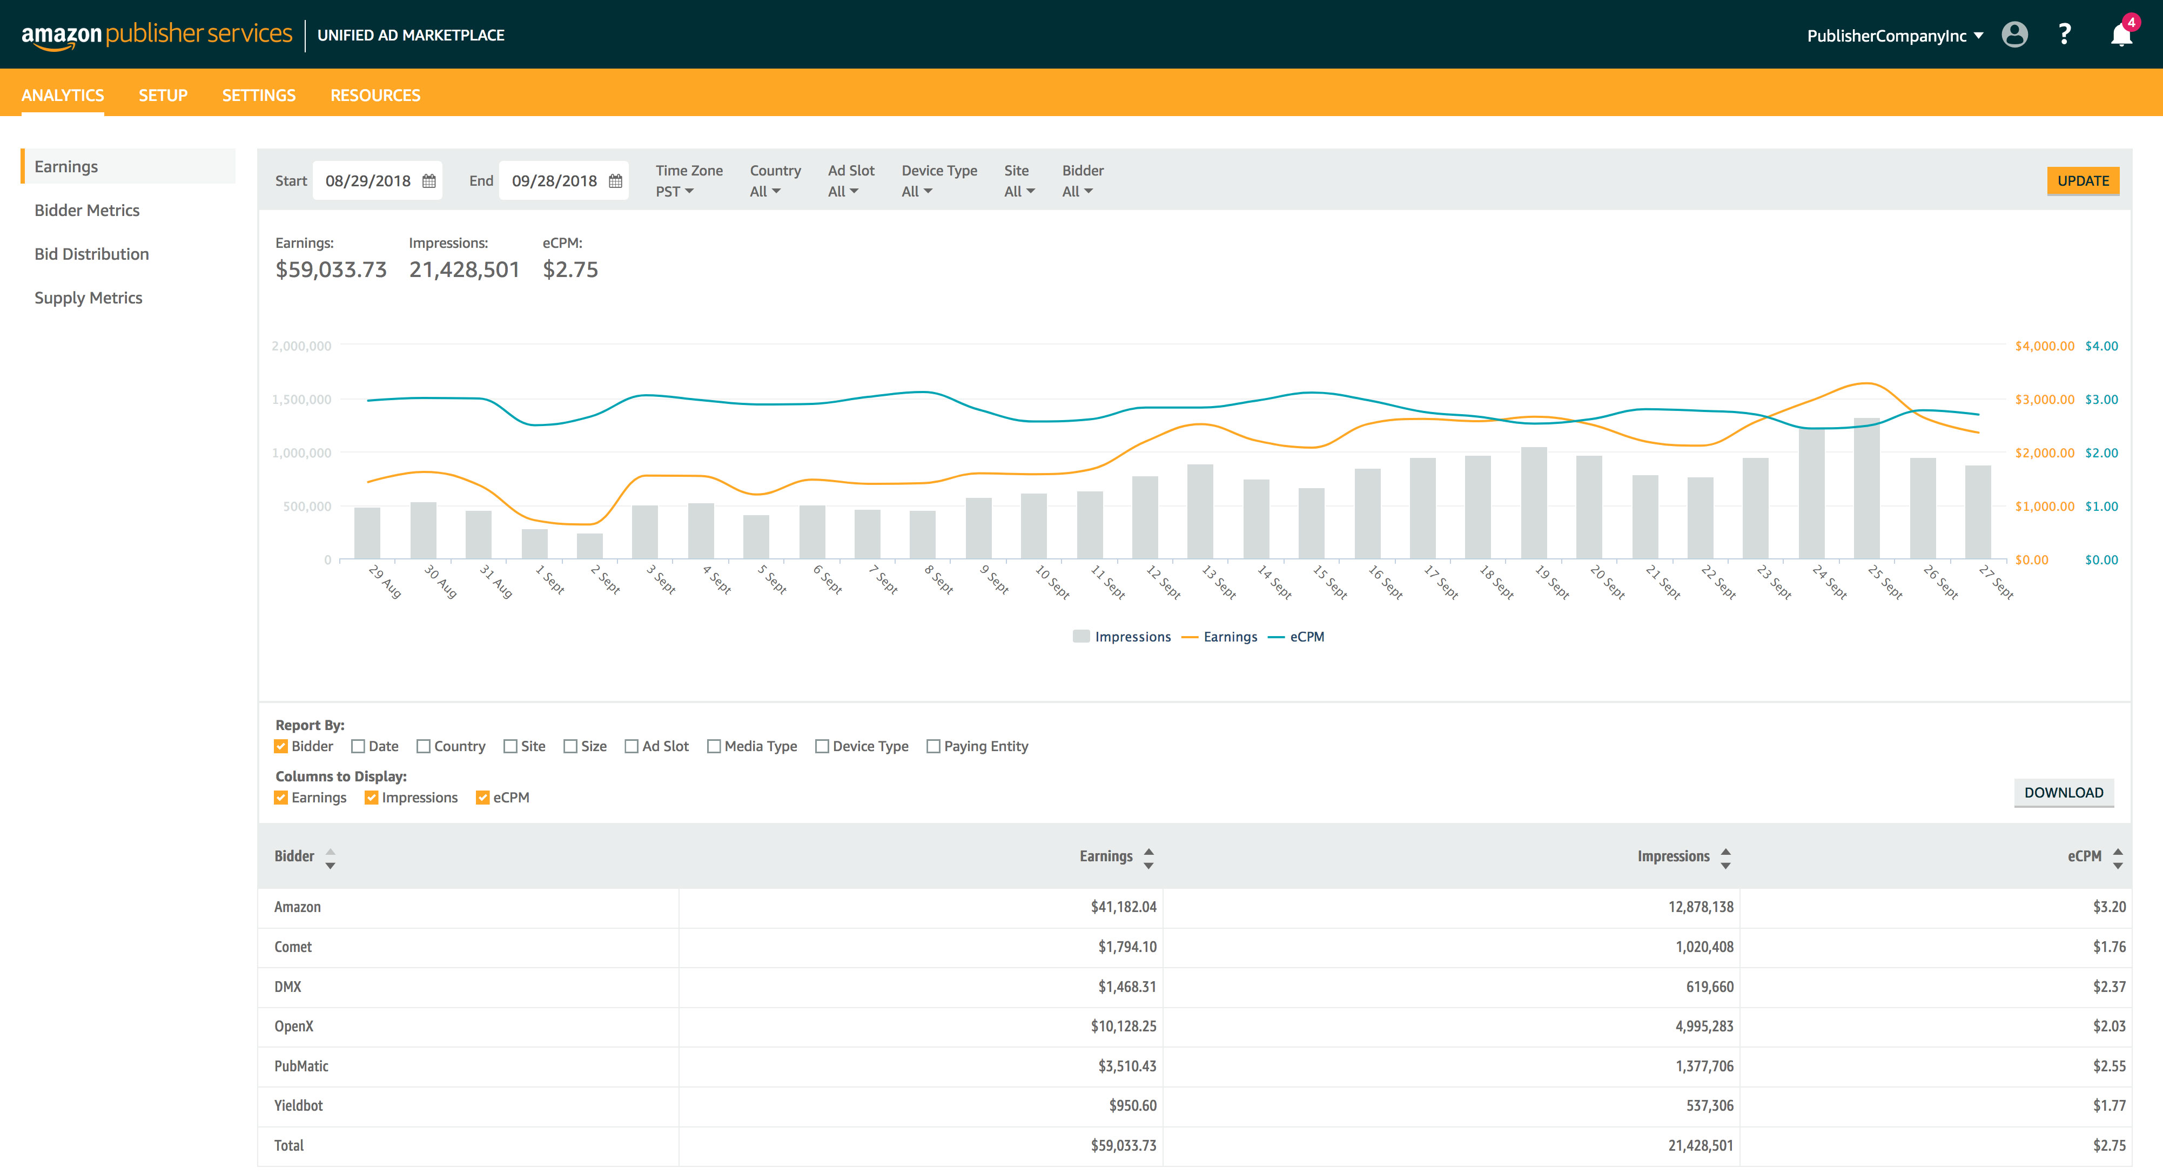Open the Bidder All filter dropdown
Viewport: 2163px width, 1175px height.
1077,191
